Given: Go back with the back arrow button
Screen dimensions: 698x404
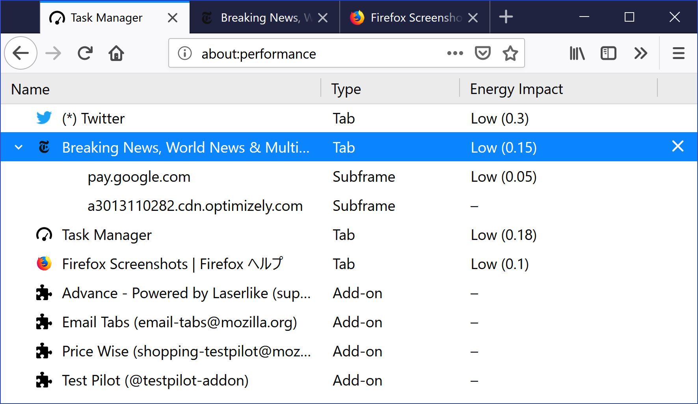Looking at the screenshot, I should [21, 53].
